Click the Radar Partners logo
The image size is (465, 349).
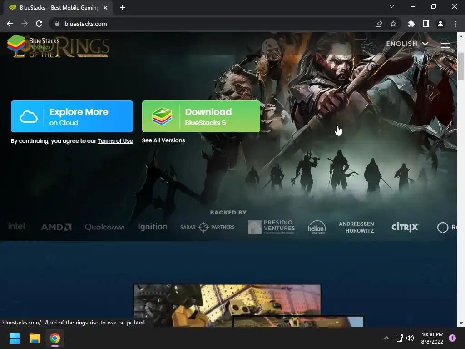coord(207,227)
